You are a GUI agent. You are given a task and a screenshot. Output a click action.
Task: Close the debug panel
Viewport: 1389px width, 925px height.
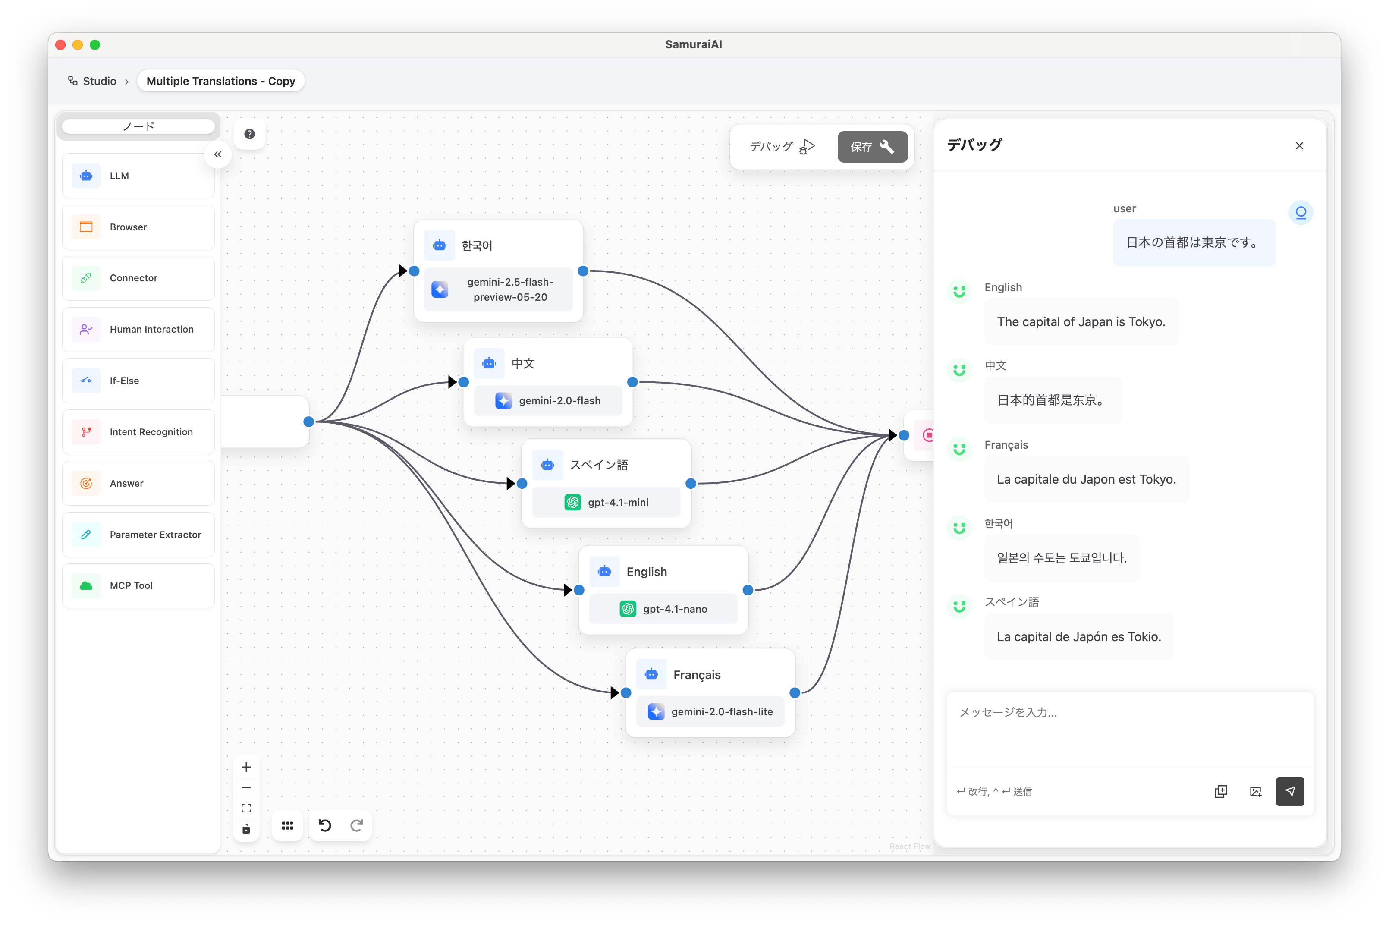(x=1299, y=146)
